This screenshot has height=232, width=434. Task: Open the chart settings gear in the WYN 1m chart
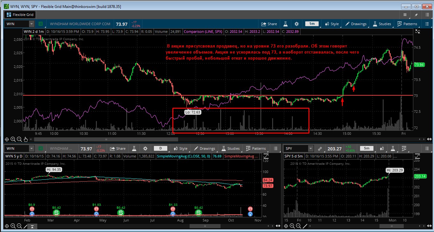(297, 24)
